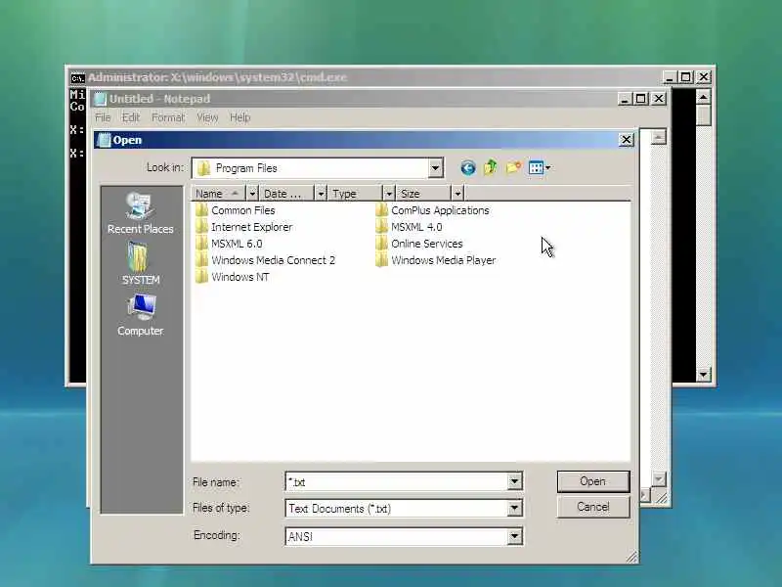Select the Internet Explorer folder
The image size is (782, 587).
243,227
